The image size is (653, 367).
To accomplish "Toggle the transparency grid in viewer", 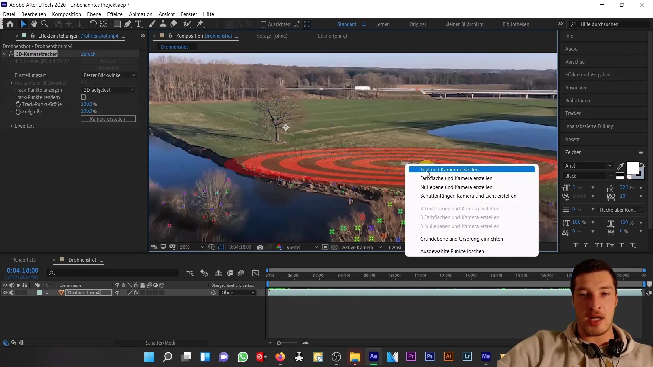I will click(334, 247).
